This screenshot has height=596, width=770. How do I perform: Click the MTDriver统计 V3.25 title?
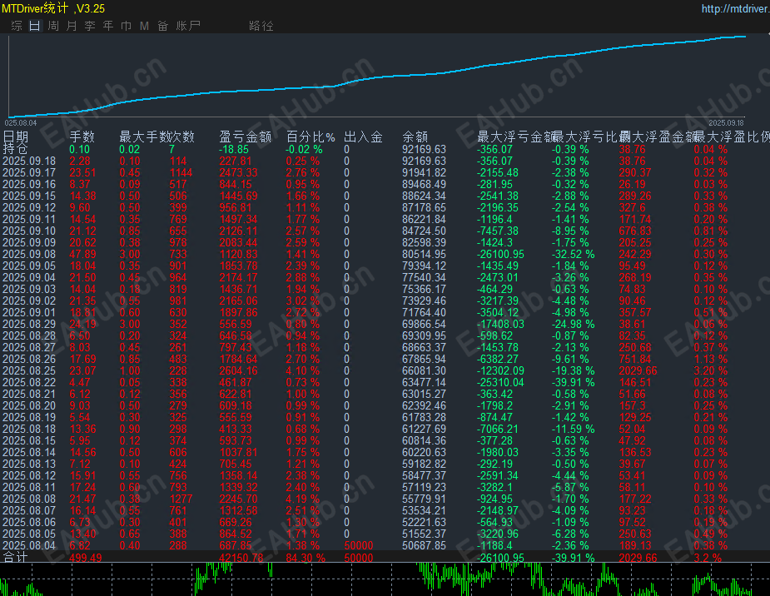(53, 8)
